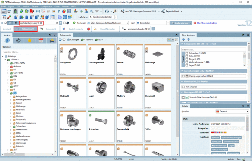Clear search text with the X icon
The height and width of the screenshot is (161, 252).
[57, 23]
